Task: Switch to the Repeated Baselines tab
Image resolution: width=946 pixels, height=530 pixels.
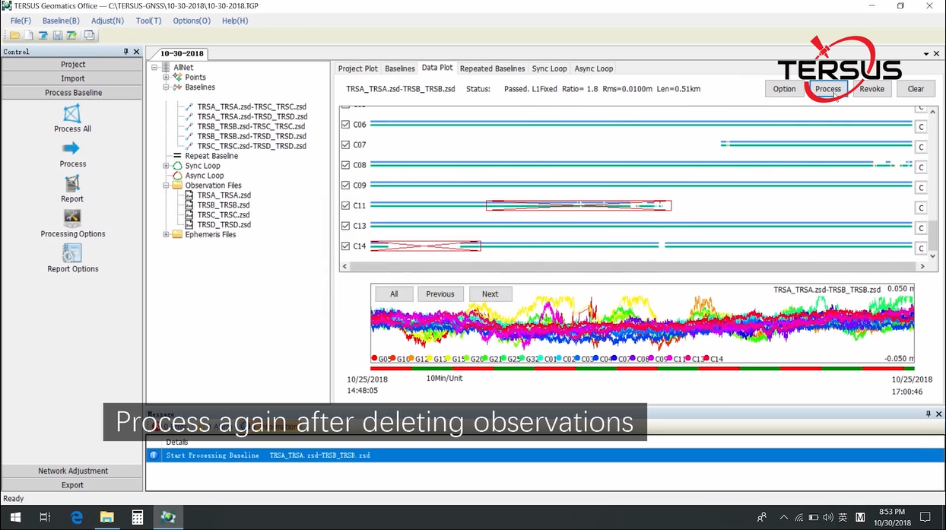Action: [492, 68]
